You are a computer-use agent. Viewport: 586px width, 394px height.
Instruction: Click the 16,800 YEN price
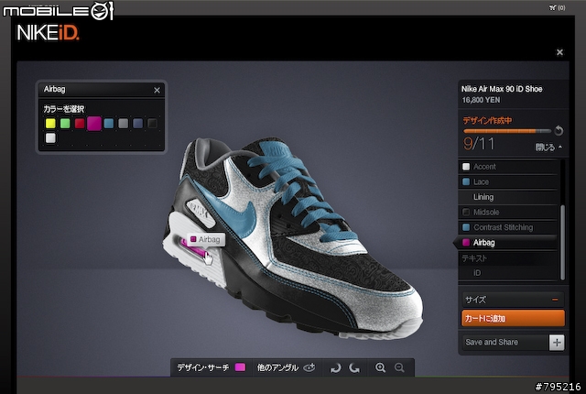(481, 100)
